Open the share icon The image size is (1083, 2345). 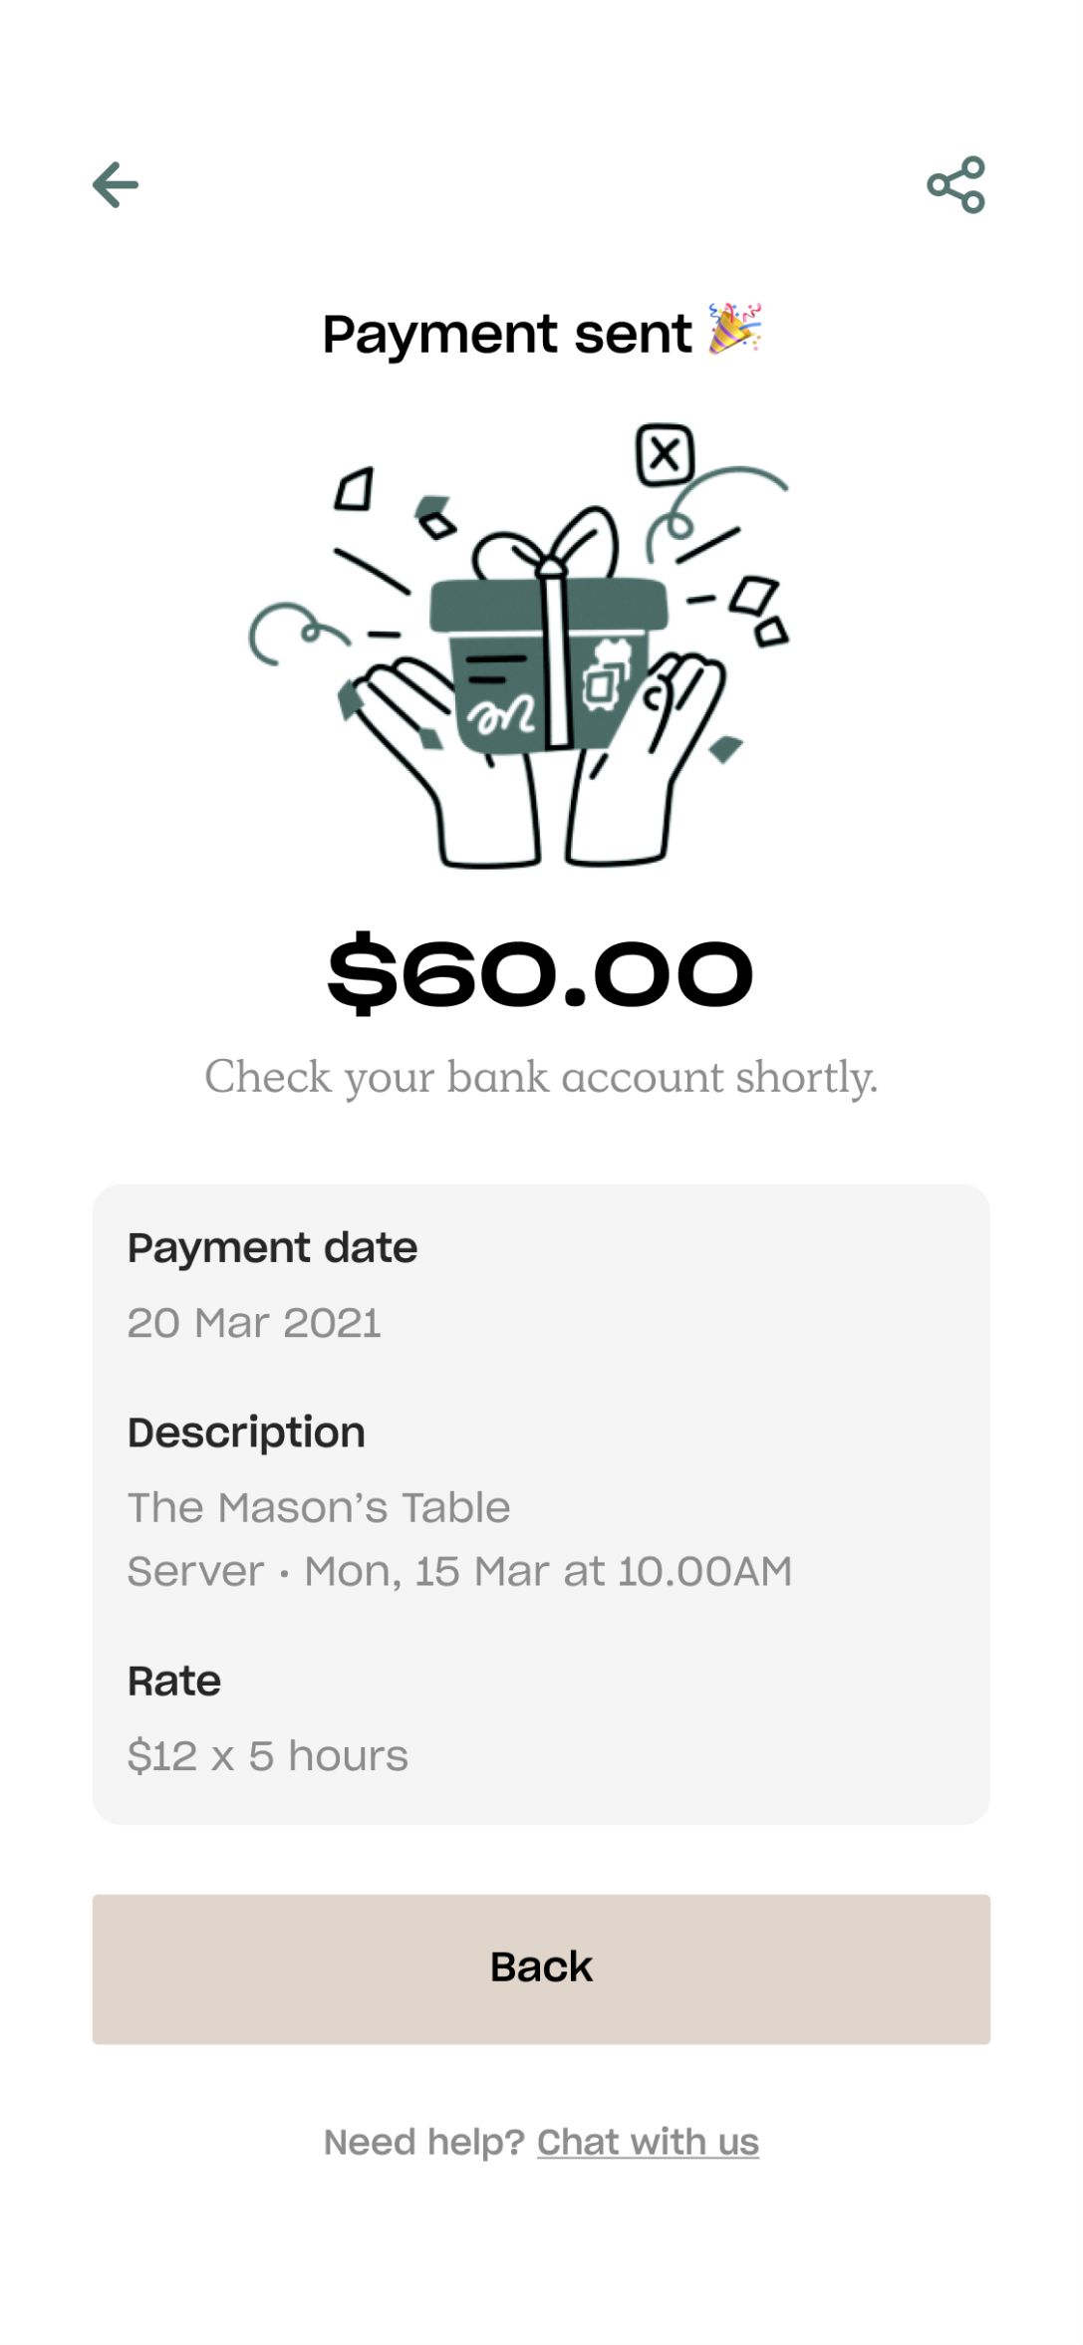955,185
